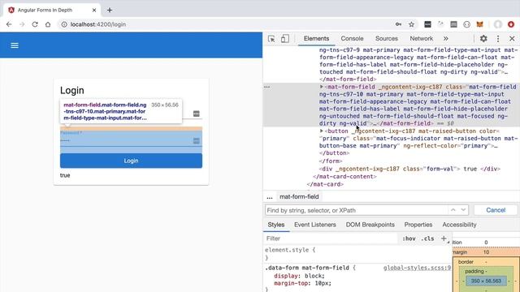Open saved passwords key icon
This screenshot has height=292, width=520.
coord(398,24)
